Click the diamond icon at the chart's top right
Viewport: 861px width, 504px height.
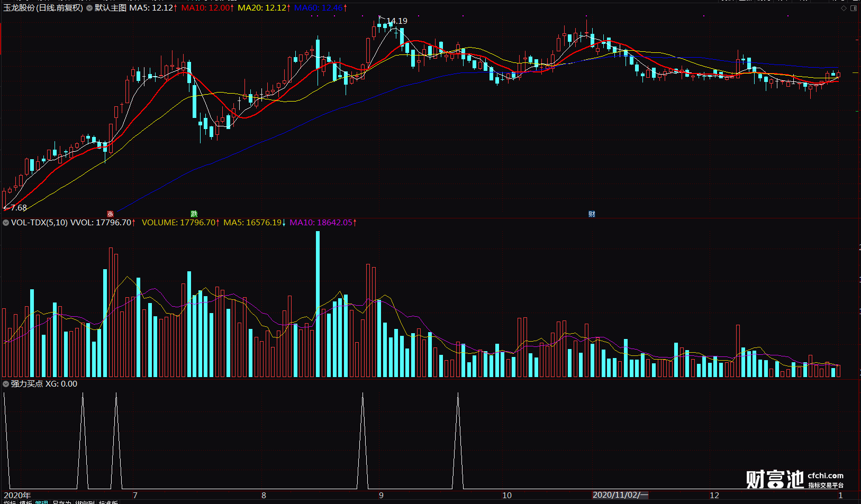coord(844,8)
